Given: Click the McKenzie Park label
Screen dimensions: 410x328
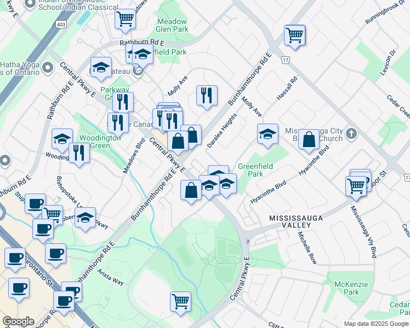Looking at the screenshot, I should coord(351,288).
